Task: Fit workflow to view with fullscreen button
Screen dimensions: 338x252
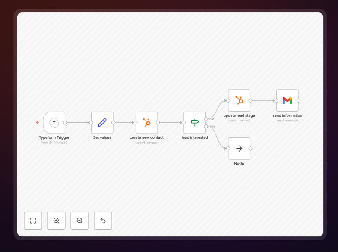Action: (33, 221)
